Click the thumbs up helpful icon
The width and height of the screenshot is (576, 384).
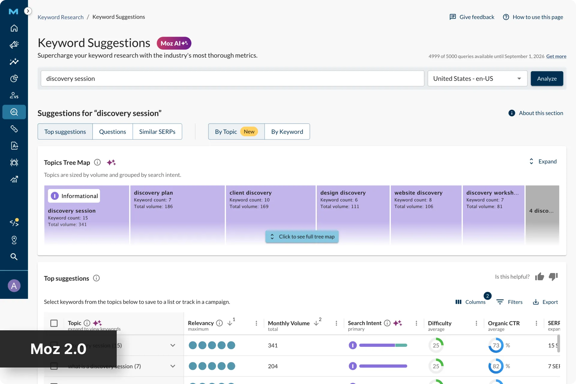click(x=539, y=277)
